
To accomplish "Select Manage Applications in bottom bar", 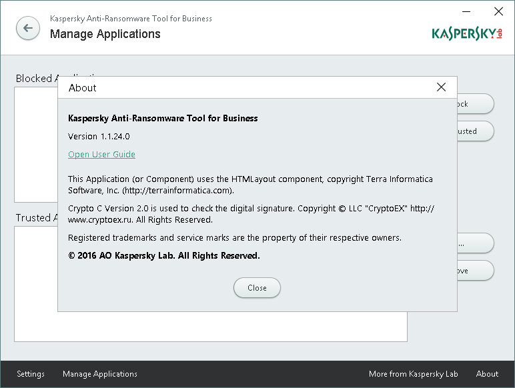I will click(x=100, y=374).
